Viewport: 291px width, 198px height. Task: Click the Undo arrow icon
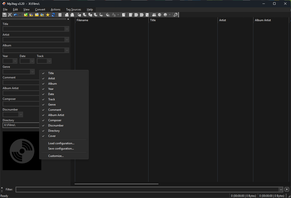[x=15, y=15]
